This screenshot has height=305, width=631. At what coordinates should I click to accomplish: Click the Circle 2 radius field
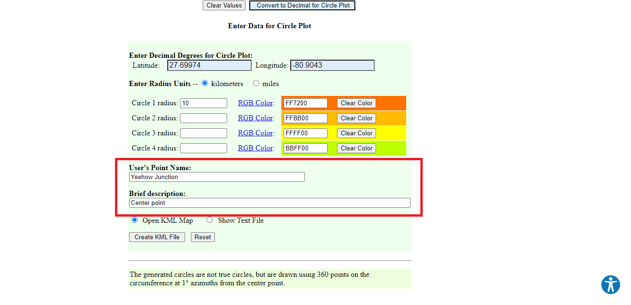pyautogui.click(x=204, y=118)
